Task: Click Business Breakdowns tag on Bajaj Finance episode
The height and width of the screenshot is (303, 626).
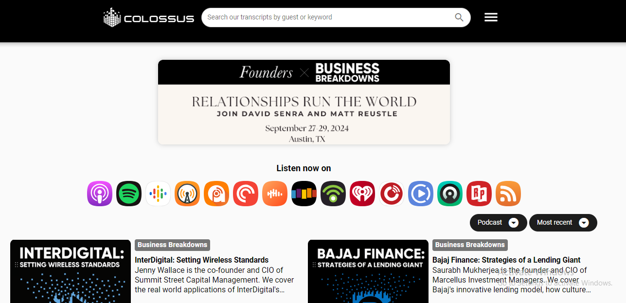Action: coord(470,245)
